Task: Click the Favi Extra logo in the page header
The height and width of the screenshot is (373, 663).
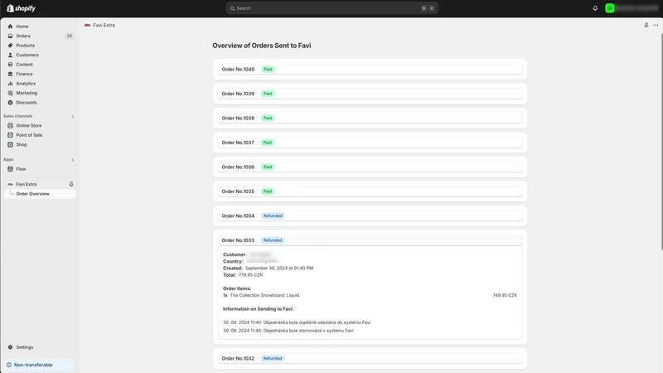Action: [87, 25]
